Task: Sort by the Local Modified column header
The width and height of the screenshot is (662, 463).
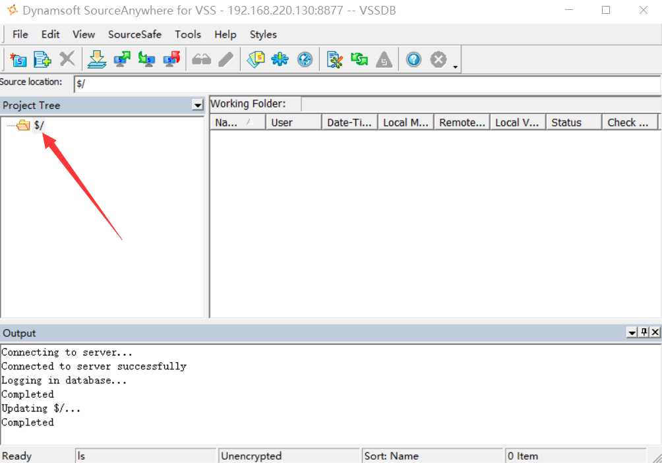Action: pos(406,122)
